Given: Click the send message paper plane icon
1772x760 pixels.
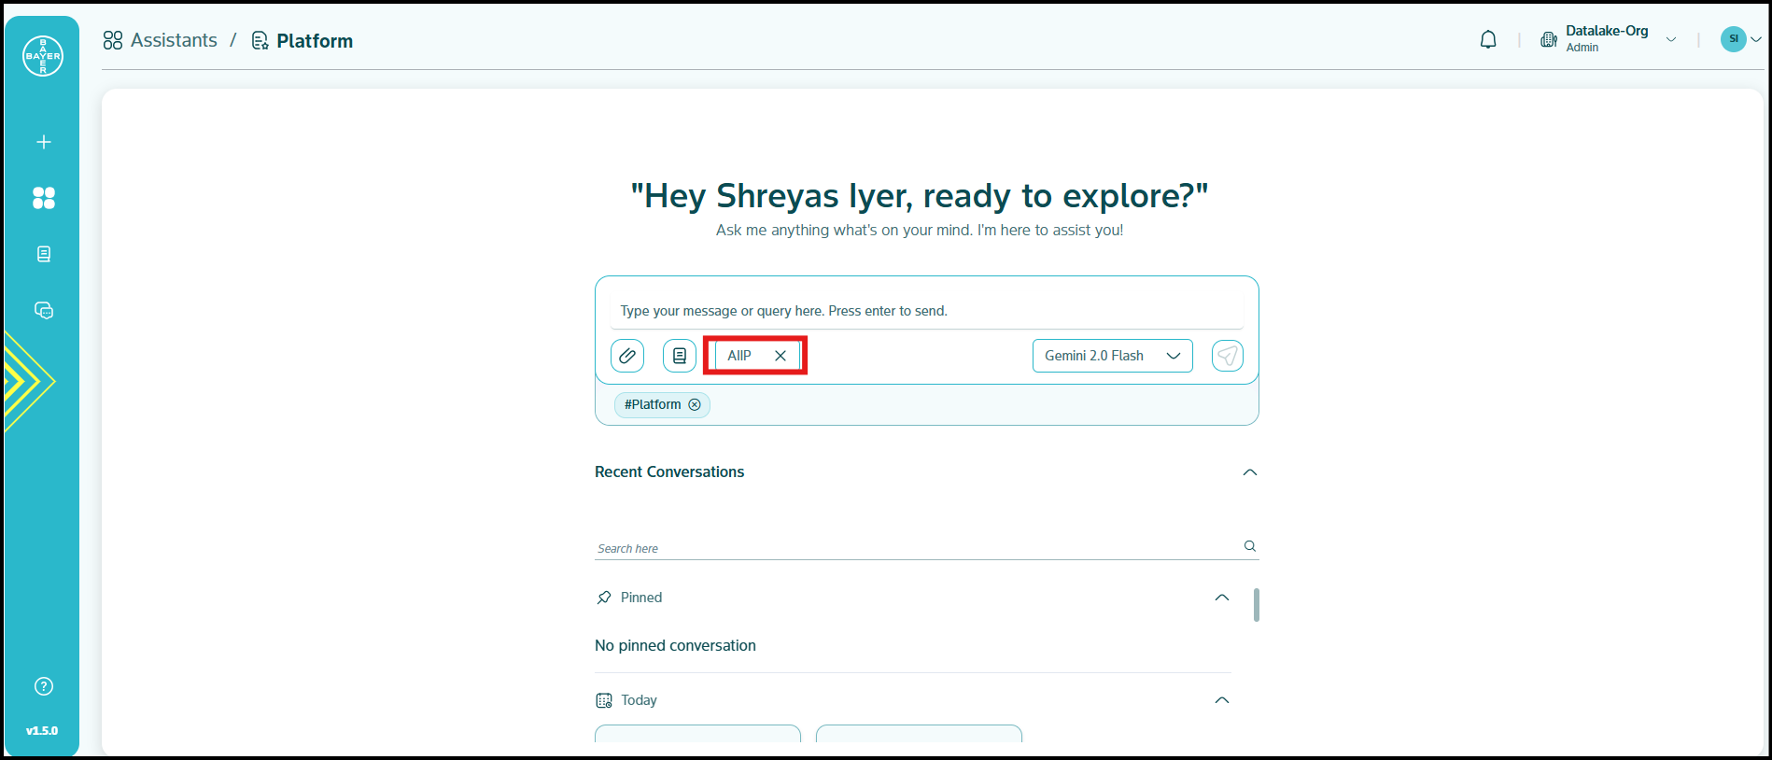Looking at the screenshot, I should click(x=1227, y=356).
